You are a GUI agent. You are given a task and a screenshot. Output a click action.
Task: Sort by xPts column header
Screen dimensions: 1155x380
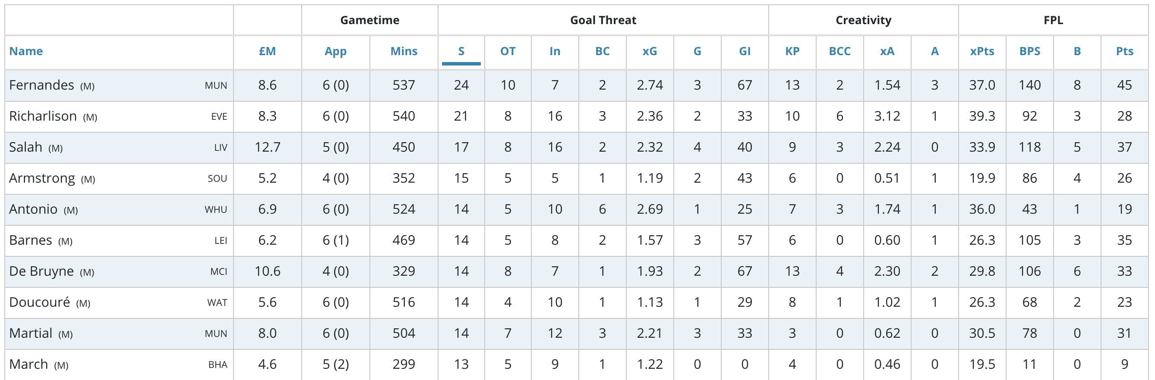click(982, 51)
